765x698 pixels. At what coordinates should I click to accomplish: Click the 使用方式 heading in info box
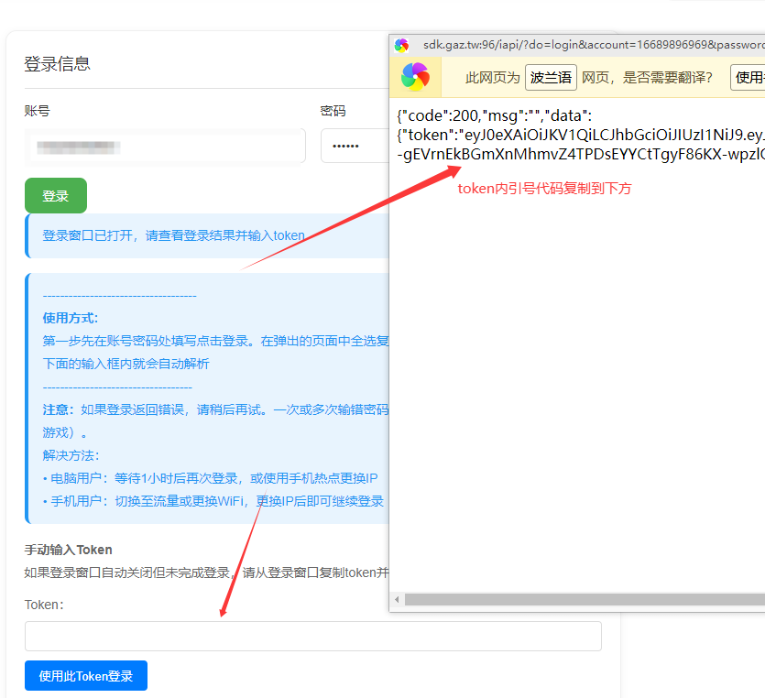71,318
